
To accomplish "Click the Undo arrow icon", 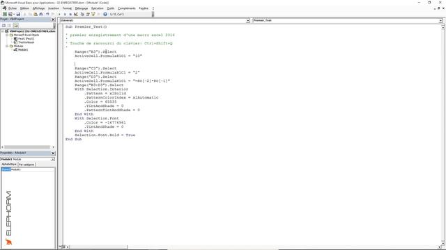I will click(x=47, y=14).
